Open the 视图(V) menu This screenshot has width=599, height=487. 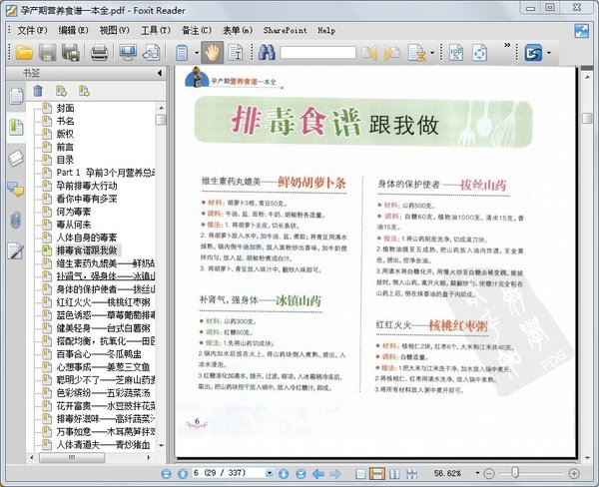click(x=114, y=30)
